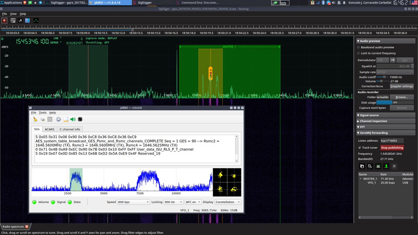Viewport: 418px width, 235px height.
Task: Uncheck the Track tuner checkbox
Action: tap(359, 148)
